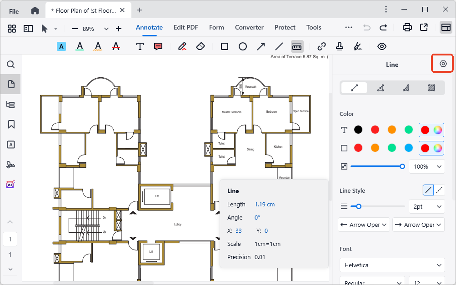Select the Measure tool in toolbar

coord(297,46)
